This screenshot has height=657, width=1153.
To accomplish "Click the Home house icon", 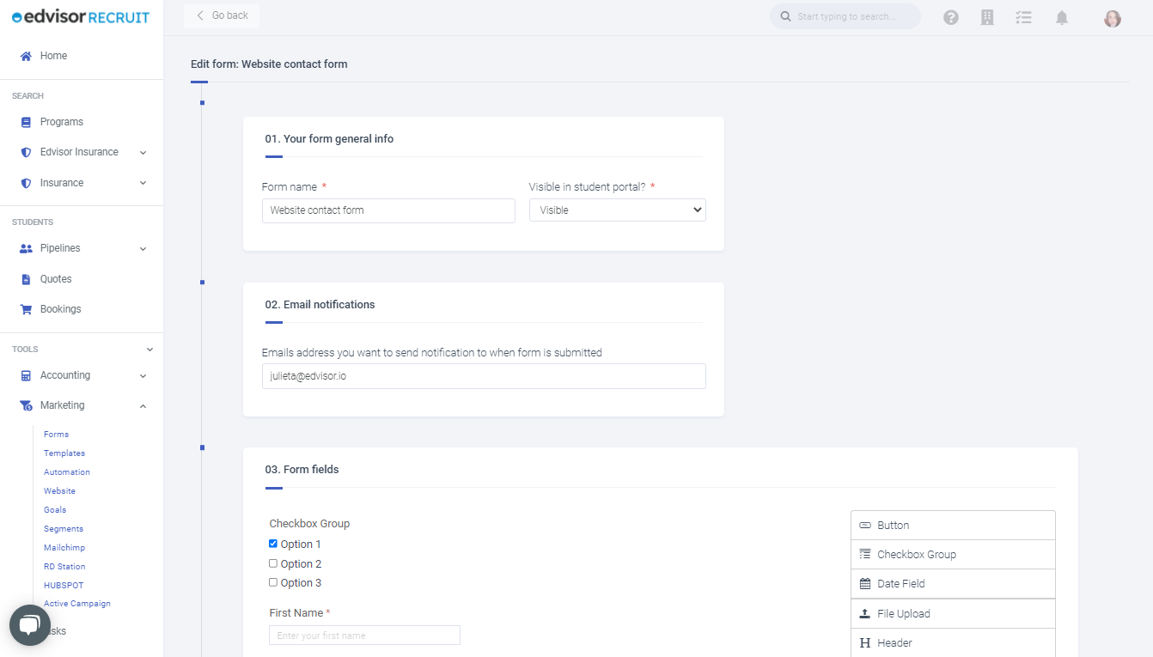I will tap(26, 56).
